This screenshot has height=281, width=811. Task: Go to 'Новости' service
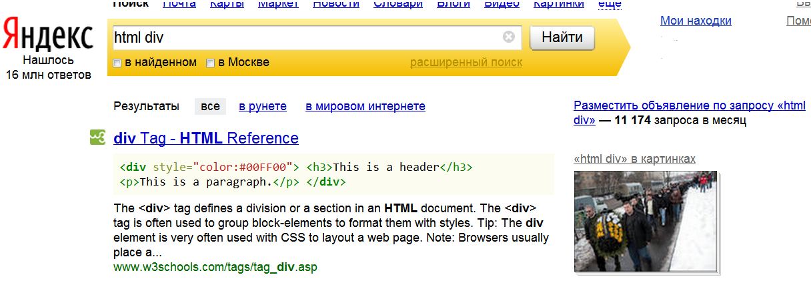pos(336,4)
